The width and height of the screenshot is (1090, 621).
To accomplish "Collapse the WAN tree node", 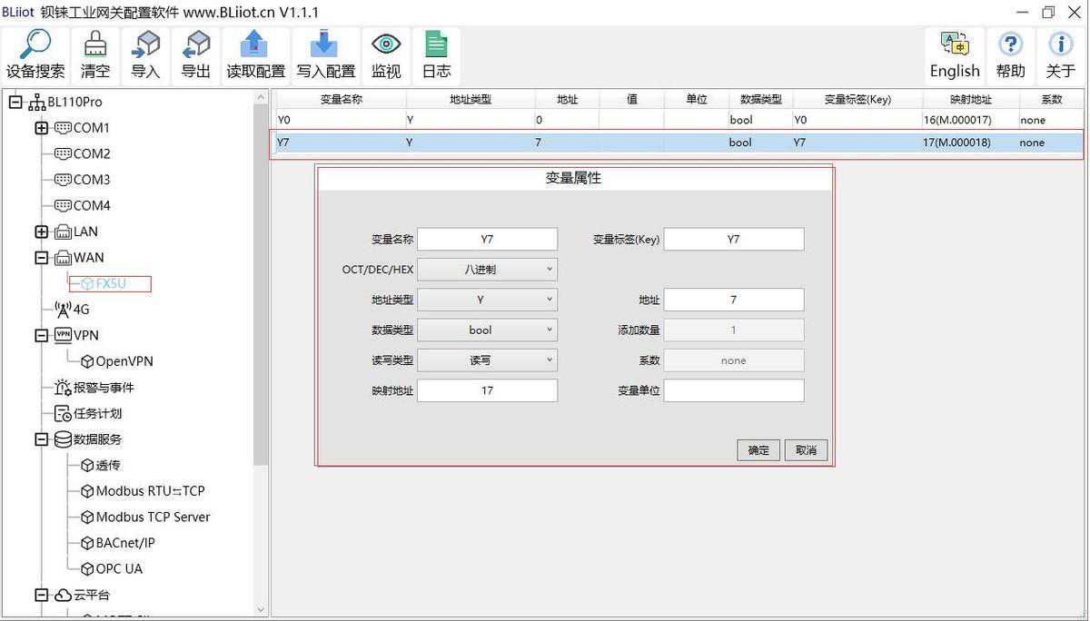I will click(41, 258).
